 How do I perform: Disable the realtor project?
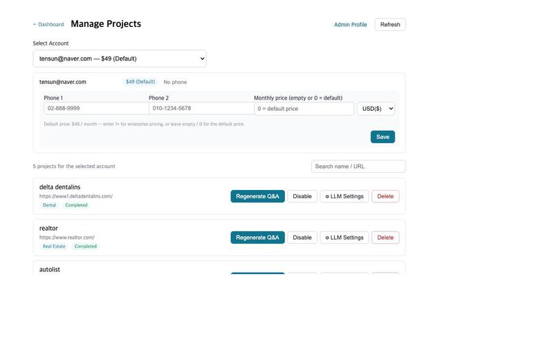pyautogui.click(x=302, y=238)
